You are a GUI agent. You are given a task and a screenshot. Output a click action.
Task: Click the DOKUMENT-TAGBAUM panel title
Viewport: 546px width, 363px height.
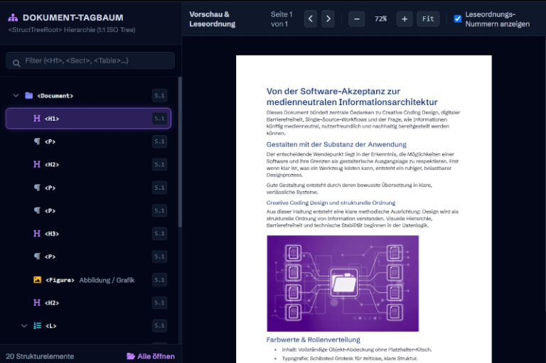pyautogui.click(x=73, y=17)
